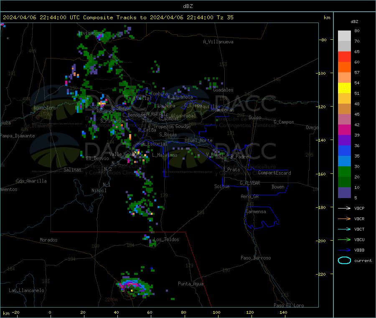Click the Lag.Llancanelo map label
Viewport: 376px width, 318px height.
tap(26, 290)
